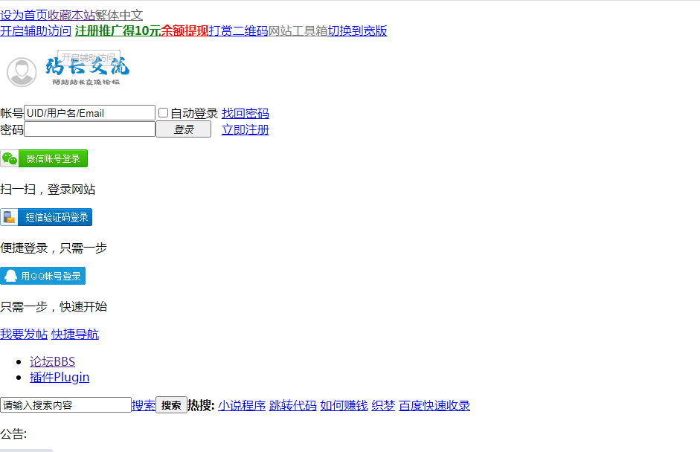Viewport: 700px width, 452px height.
Task: Focus the 请输入搜索内容 search field
Action: click(x=65, y=405)
